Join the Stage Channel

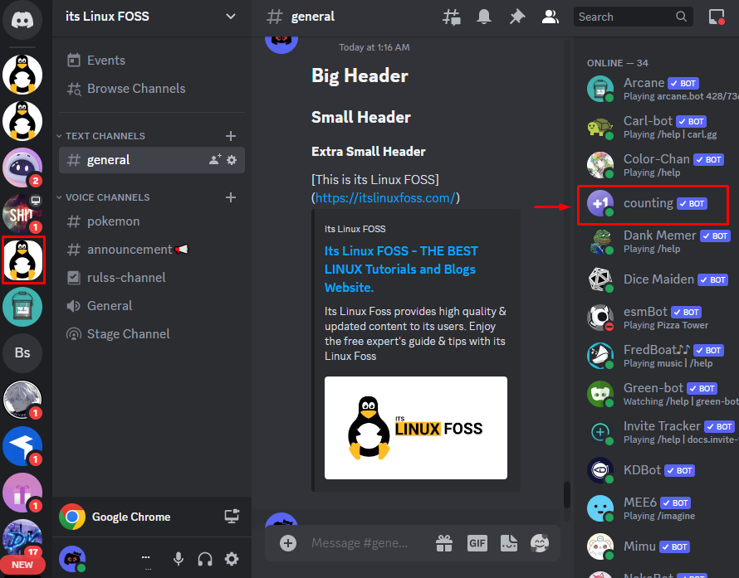[152, 334]
